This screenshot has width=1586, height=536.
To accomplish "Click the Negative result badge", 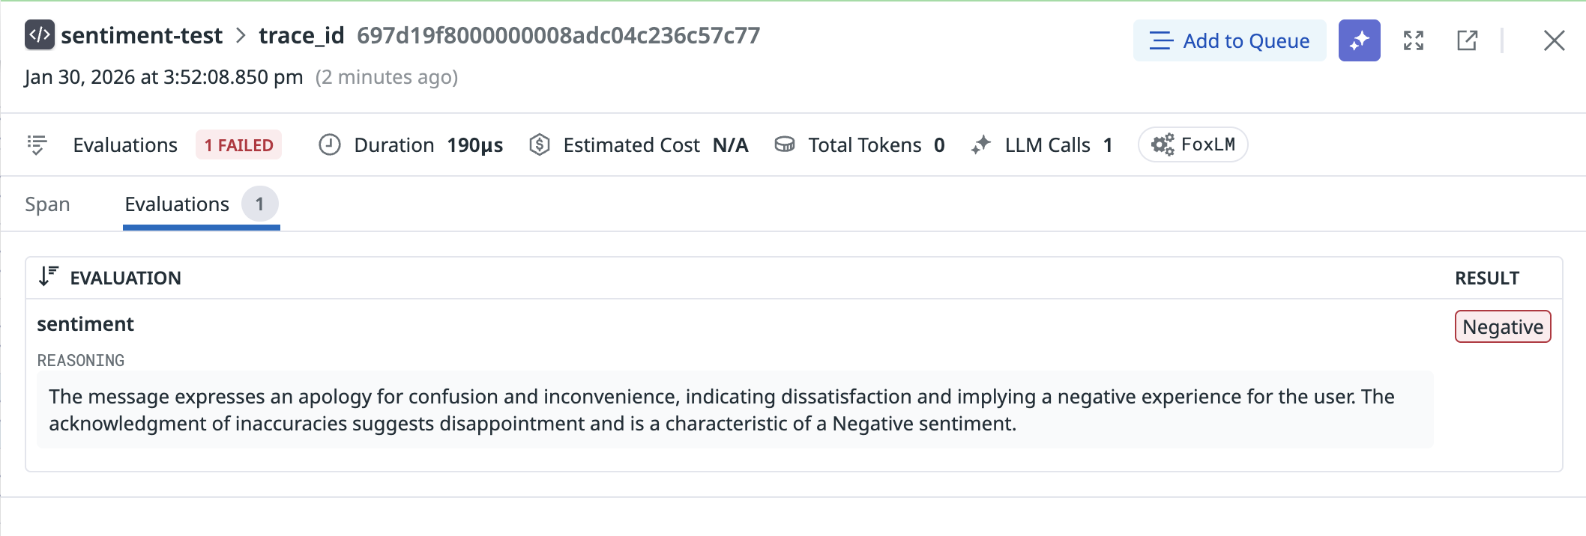I will tap(1502, 326).
